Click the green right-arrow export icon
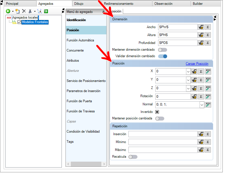Viewport: 225px width, 176px height. click(x=46, y=11)
